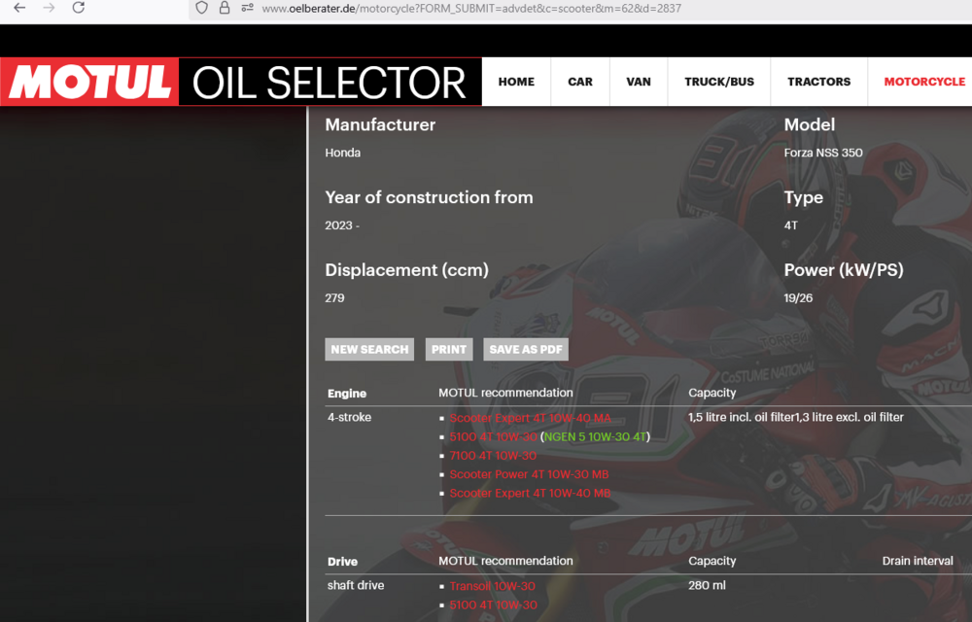The height and width of the screenshot is (622, 972).
Task: Open the HOME menu item
Action: 516,82
